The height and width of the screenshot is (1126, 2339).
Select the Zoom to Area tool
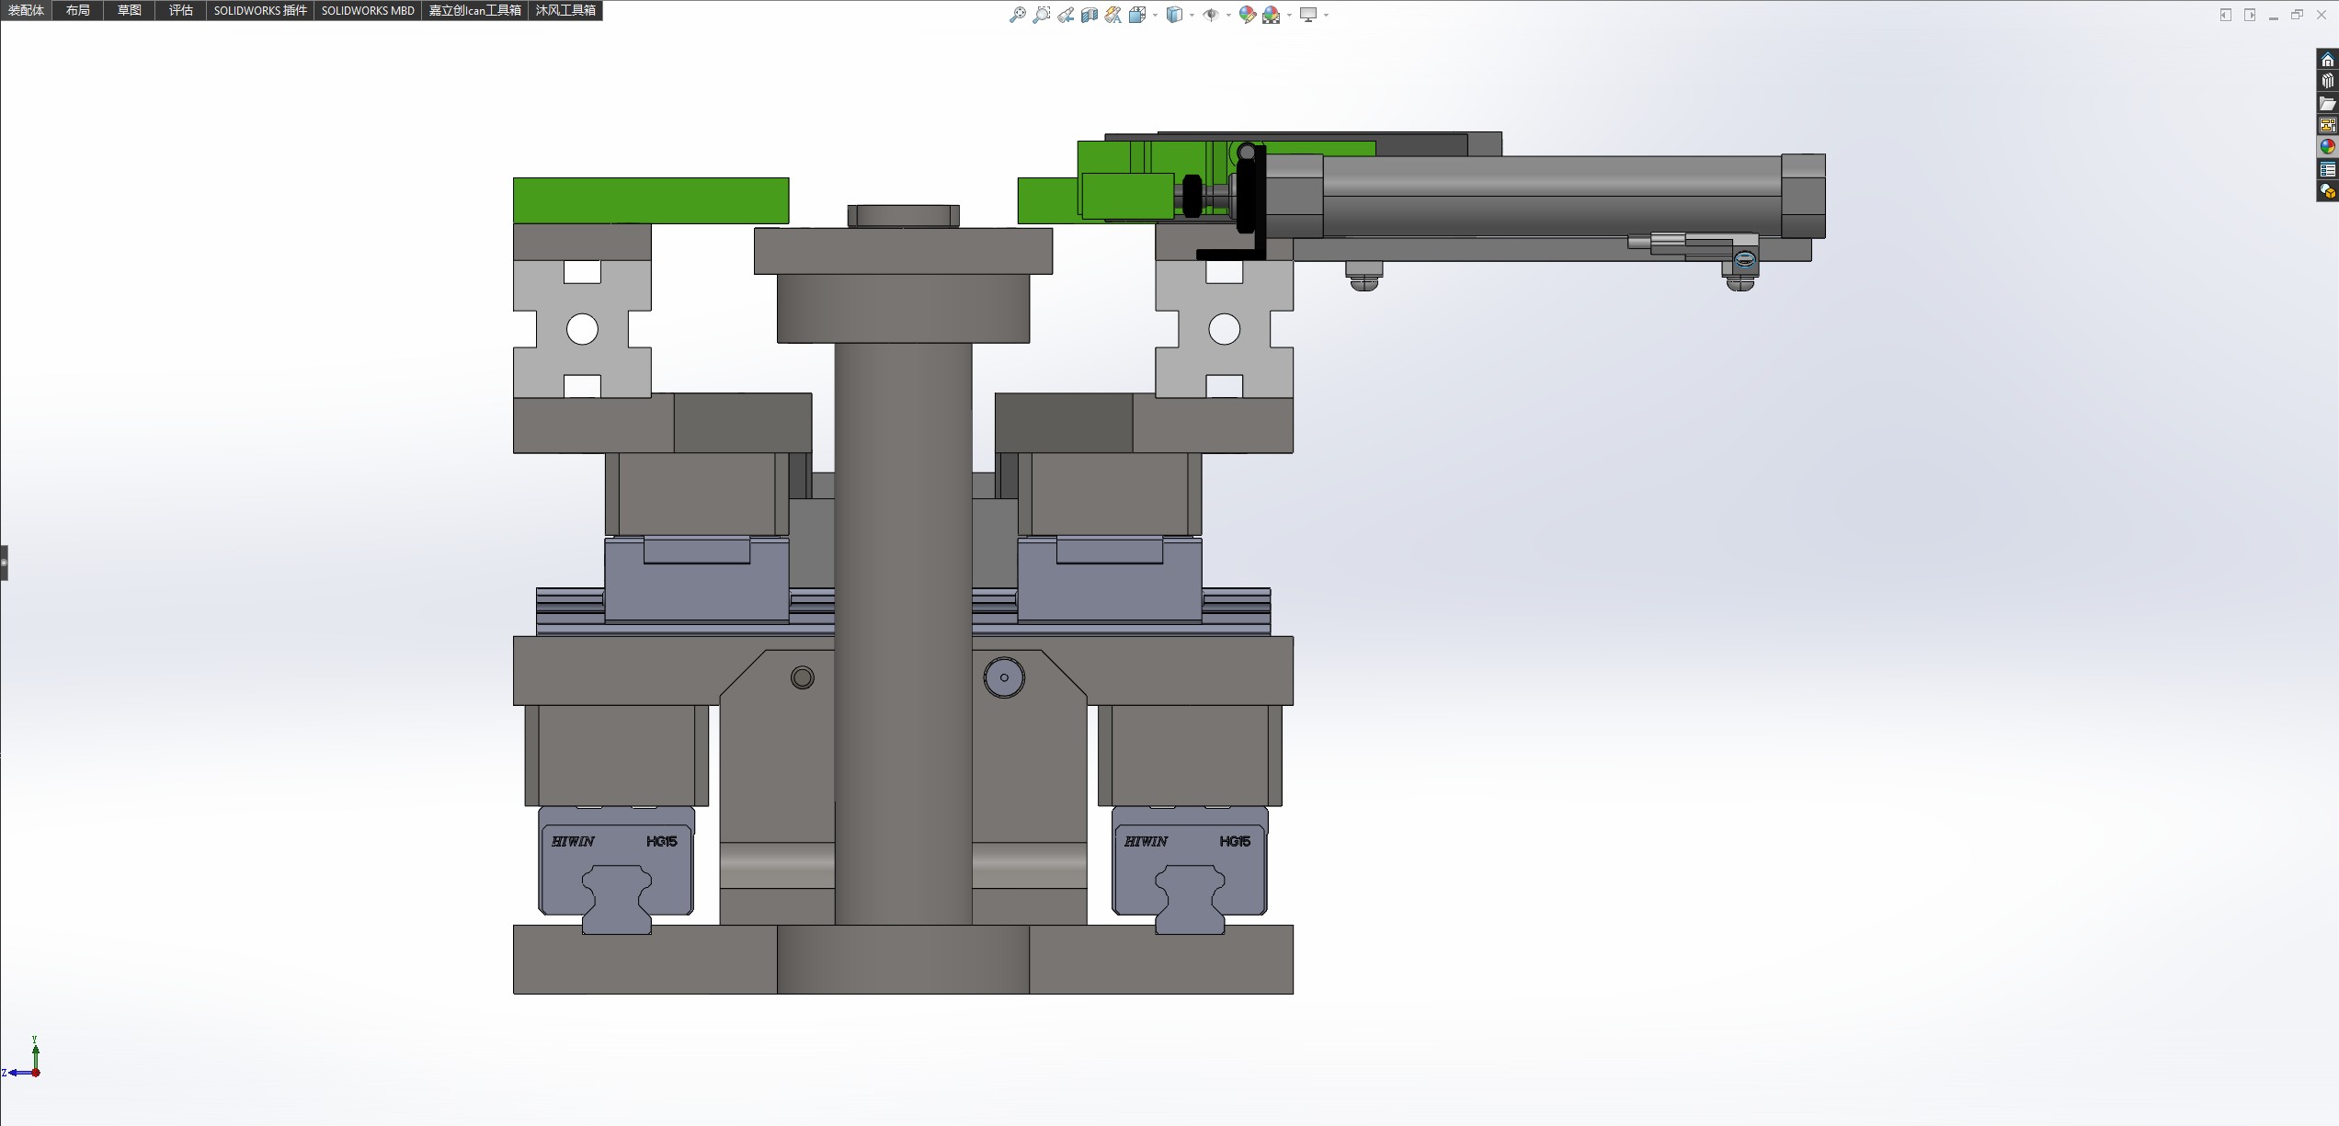(1041, 15)
